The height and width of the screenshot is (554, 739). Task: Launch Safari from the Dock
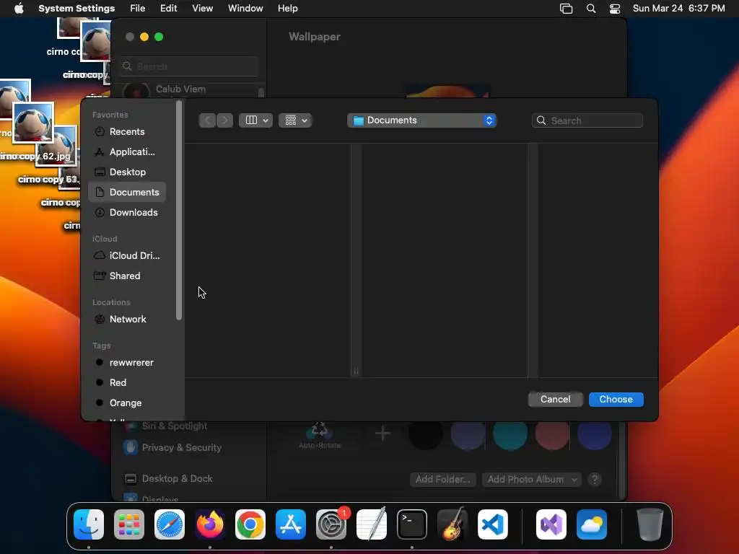pyautogui.click(x=170, y=524)
